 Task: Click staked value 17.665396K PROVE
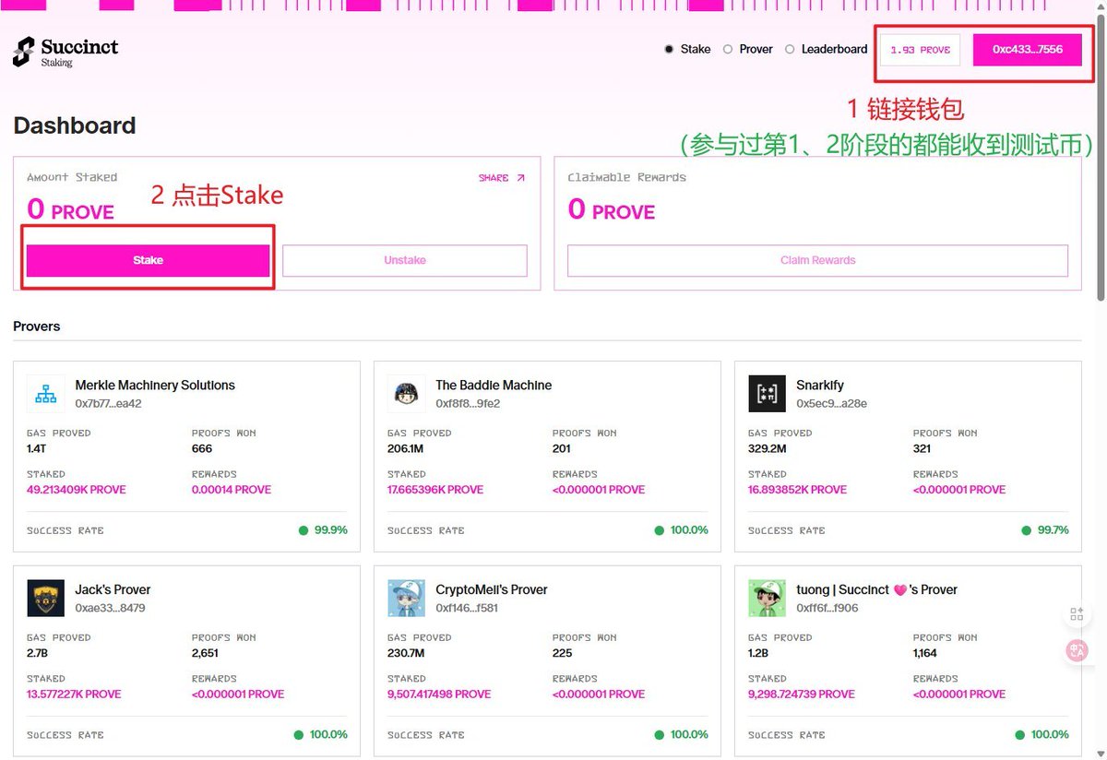(x=435, y=490)
